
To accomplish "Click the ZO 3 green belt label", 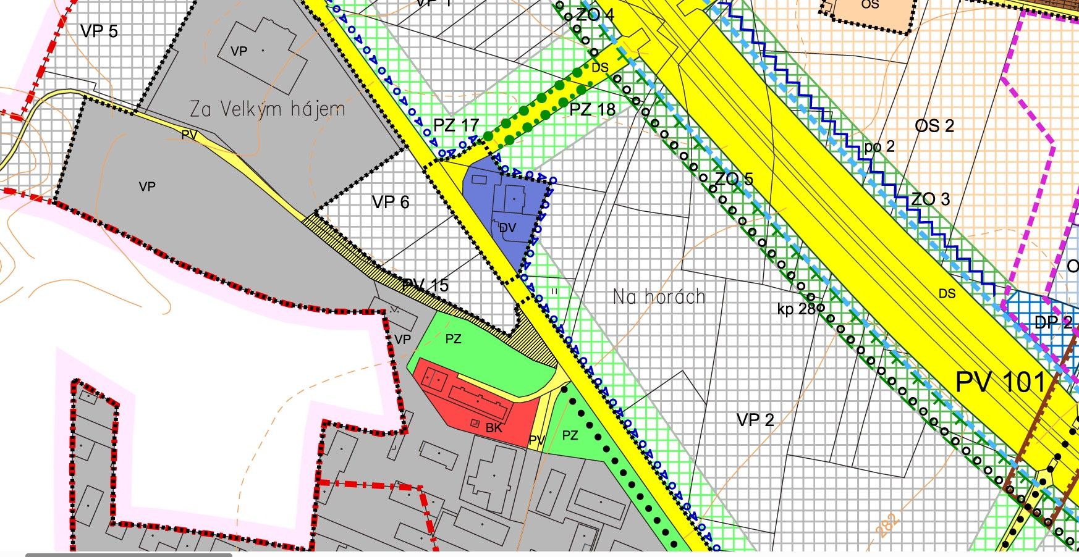I will (x=931, y=199).
